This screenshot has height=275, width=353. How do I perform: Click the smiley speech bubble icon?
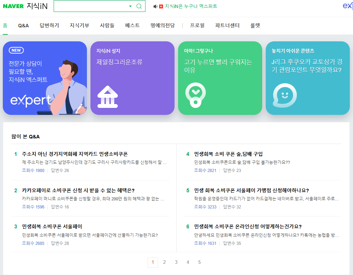(285, 95)
